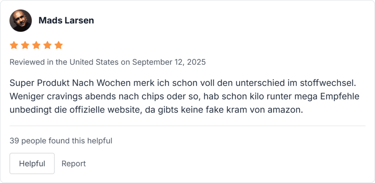
Task: Click the second rating star
Action: point(25,45)
